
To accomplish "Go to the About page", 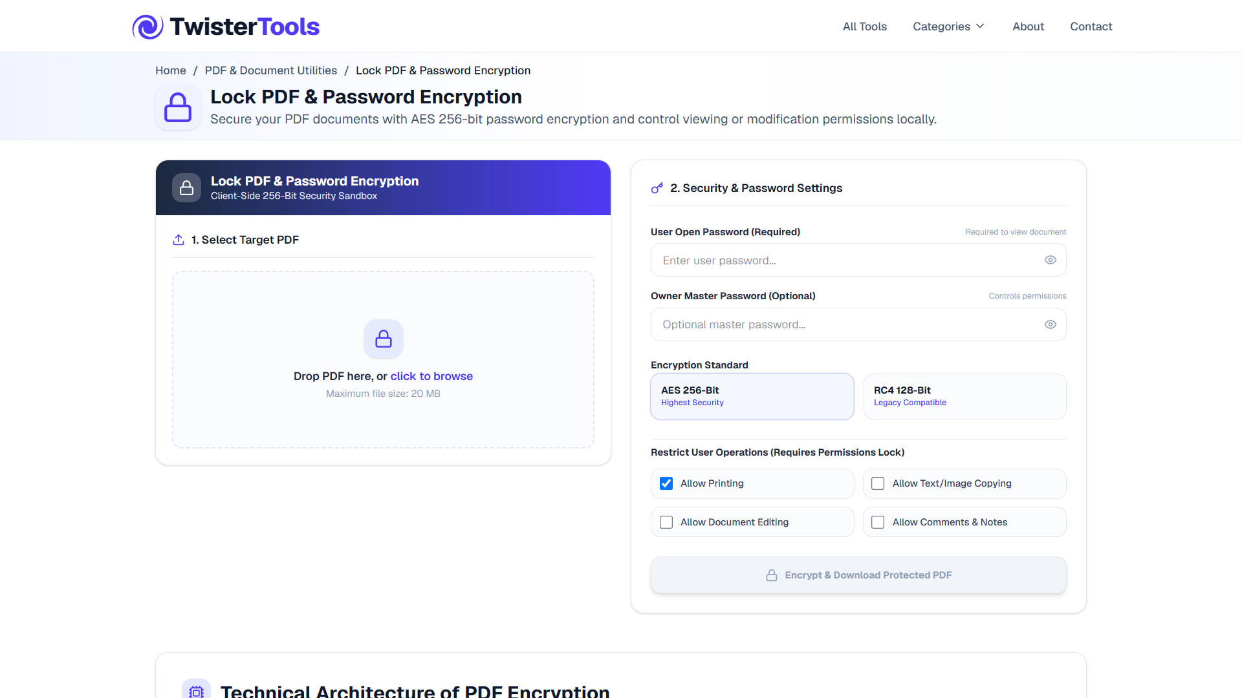I will (1028, 26).
